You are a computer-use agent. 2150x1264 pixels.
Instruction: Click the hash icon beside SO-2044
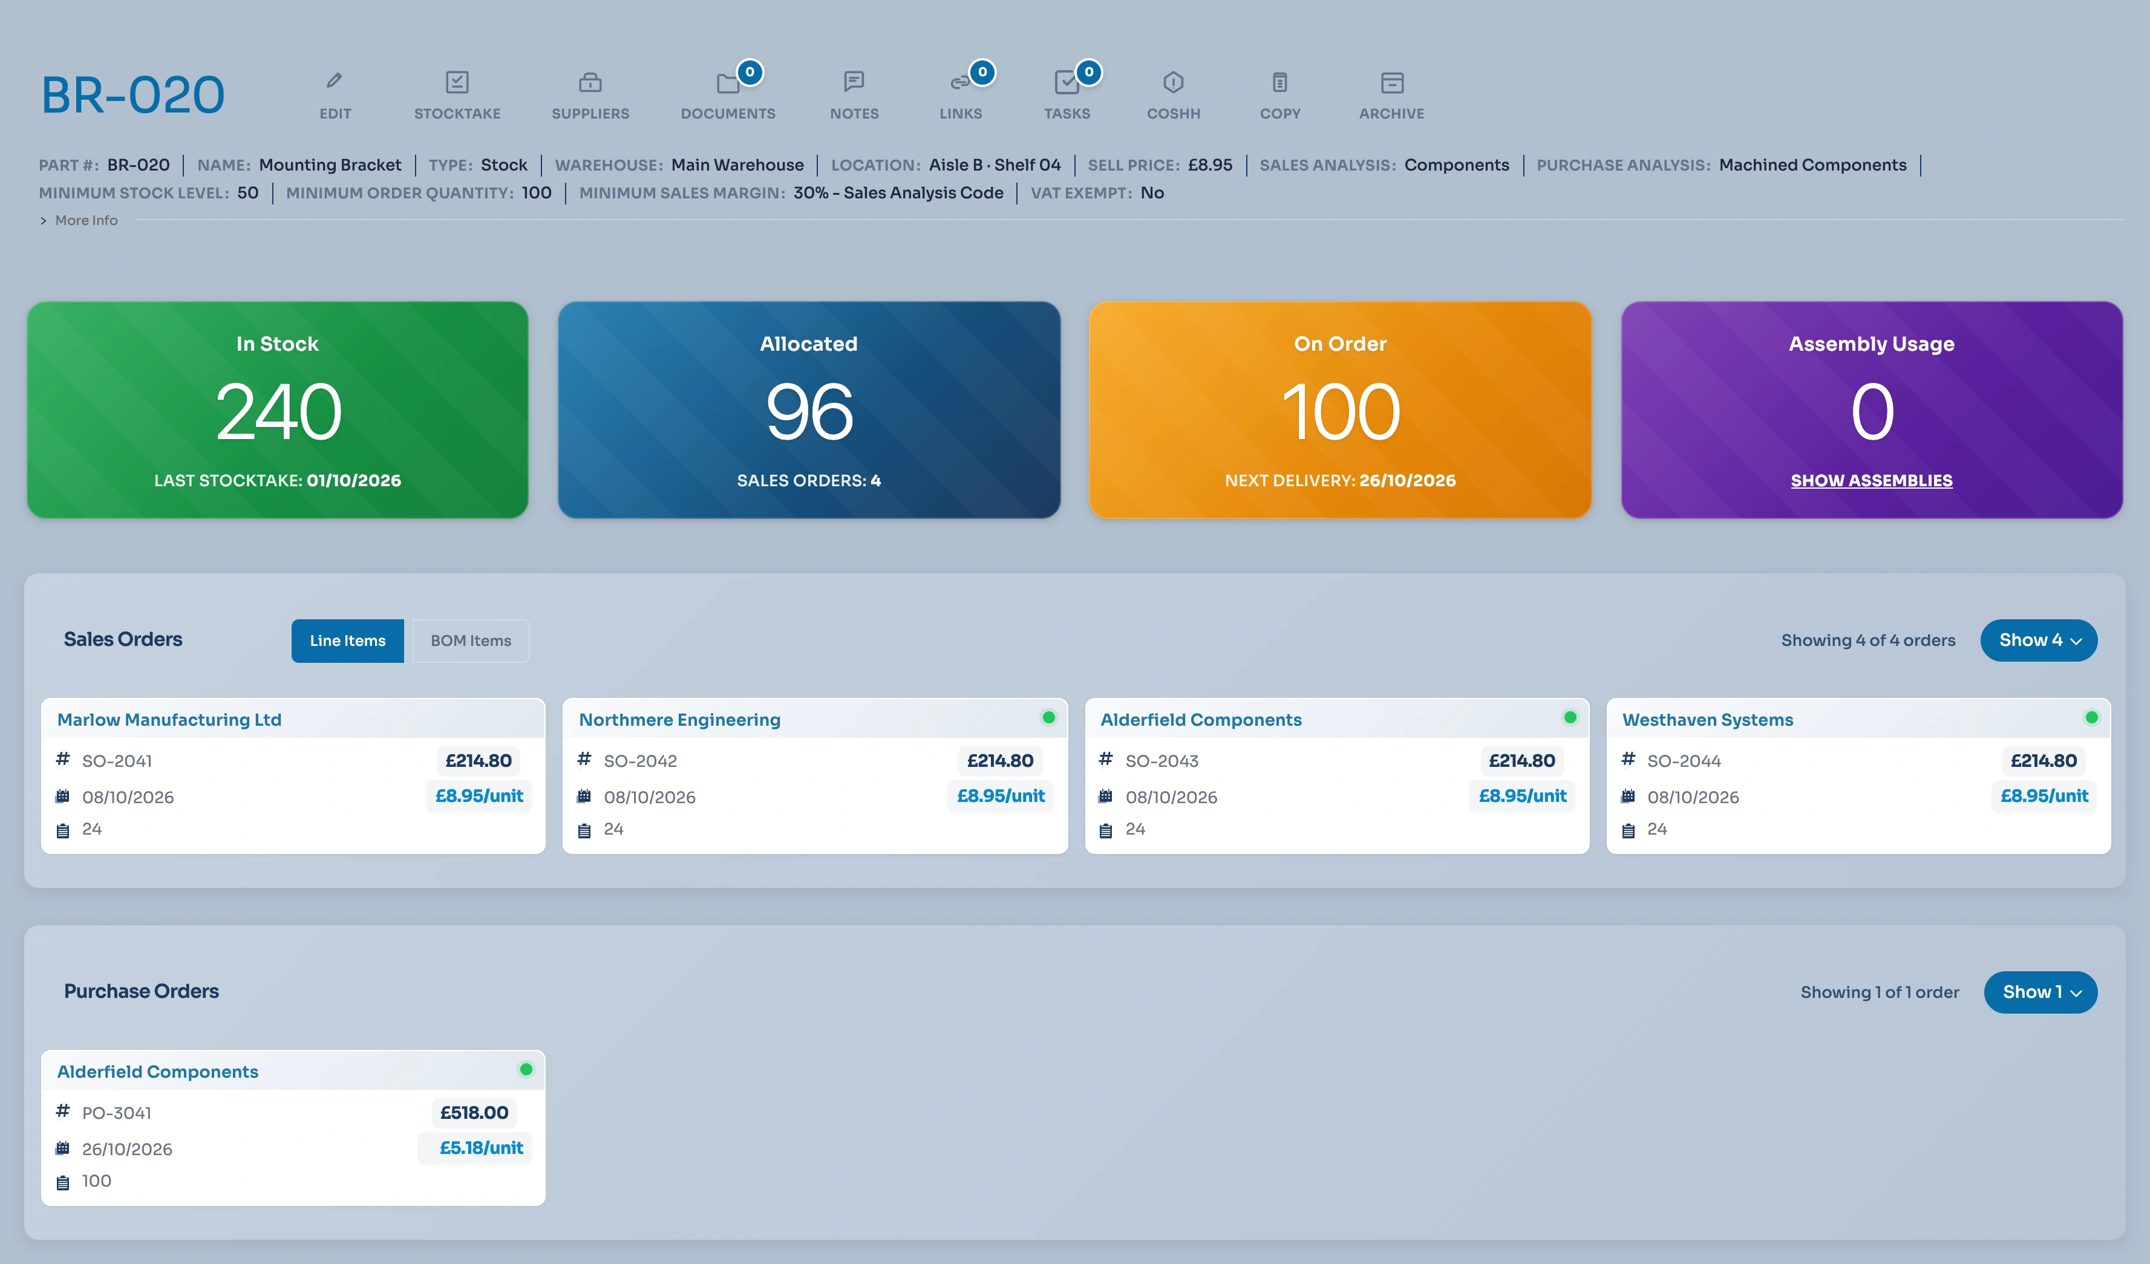(x=1628, y=759)
